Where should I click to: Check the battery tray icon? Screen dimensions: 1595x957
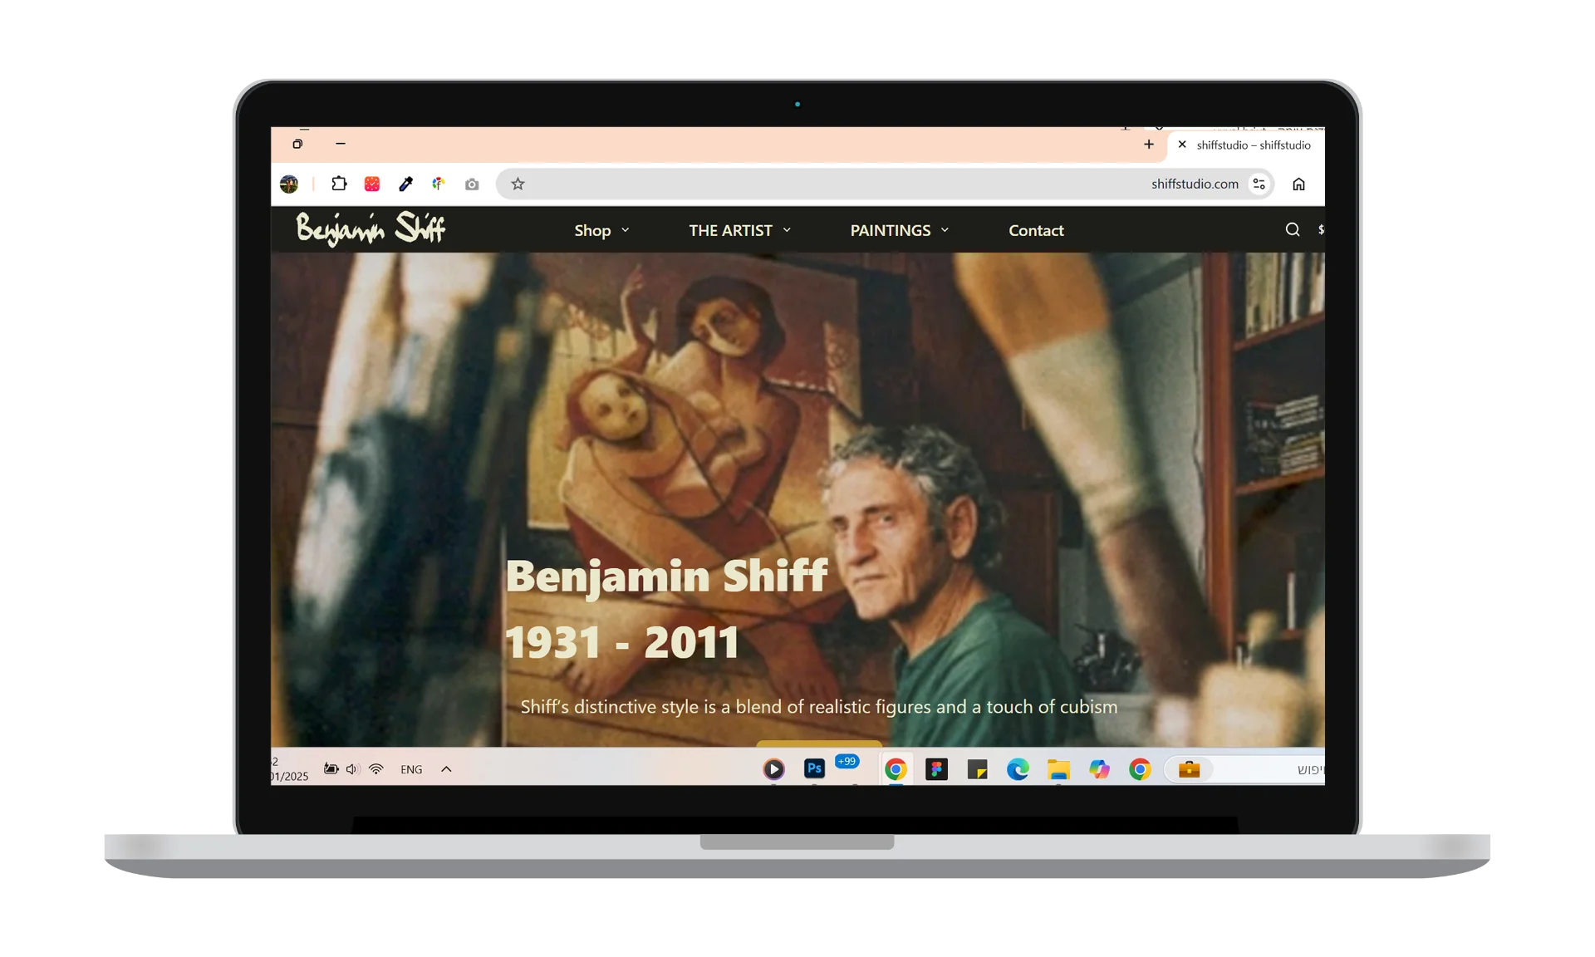(x=331, y=769)
